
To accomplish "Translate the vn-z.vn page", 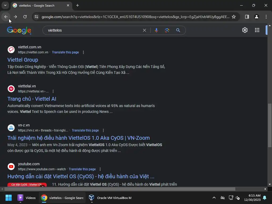I will pos(85,130).
